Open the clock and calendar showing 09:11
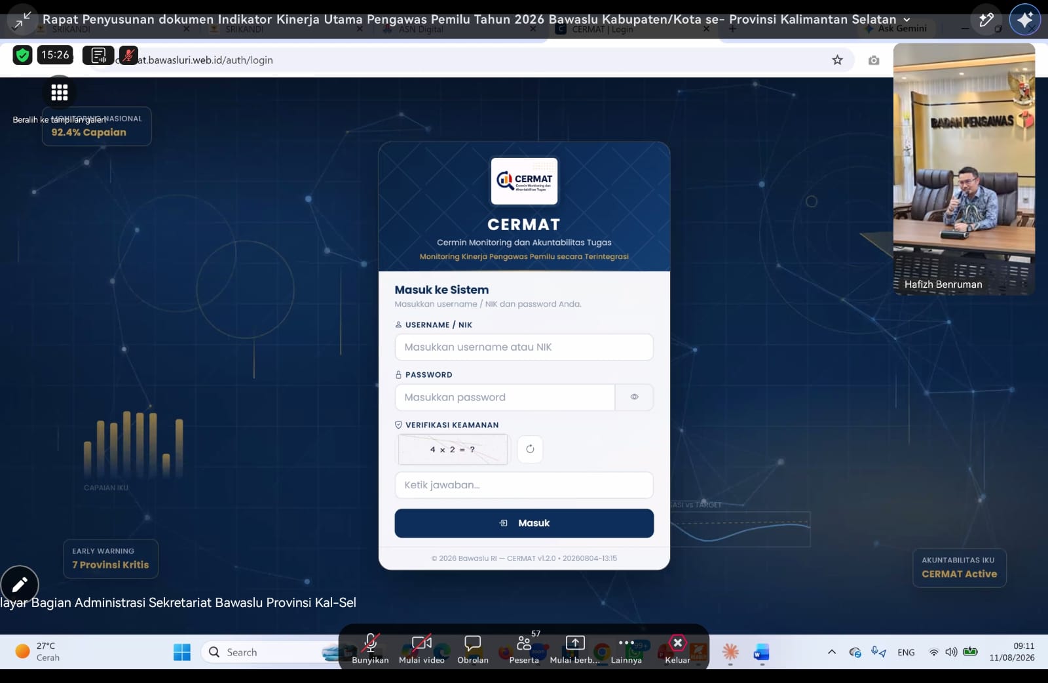 point(1012,652)
